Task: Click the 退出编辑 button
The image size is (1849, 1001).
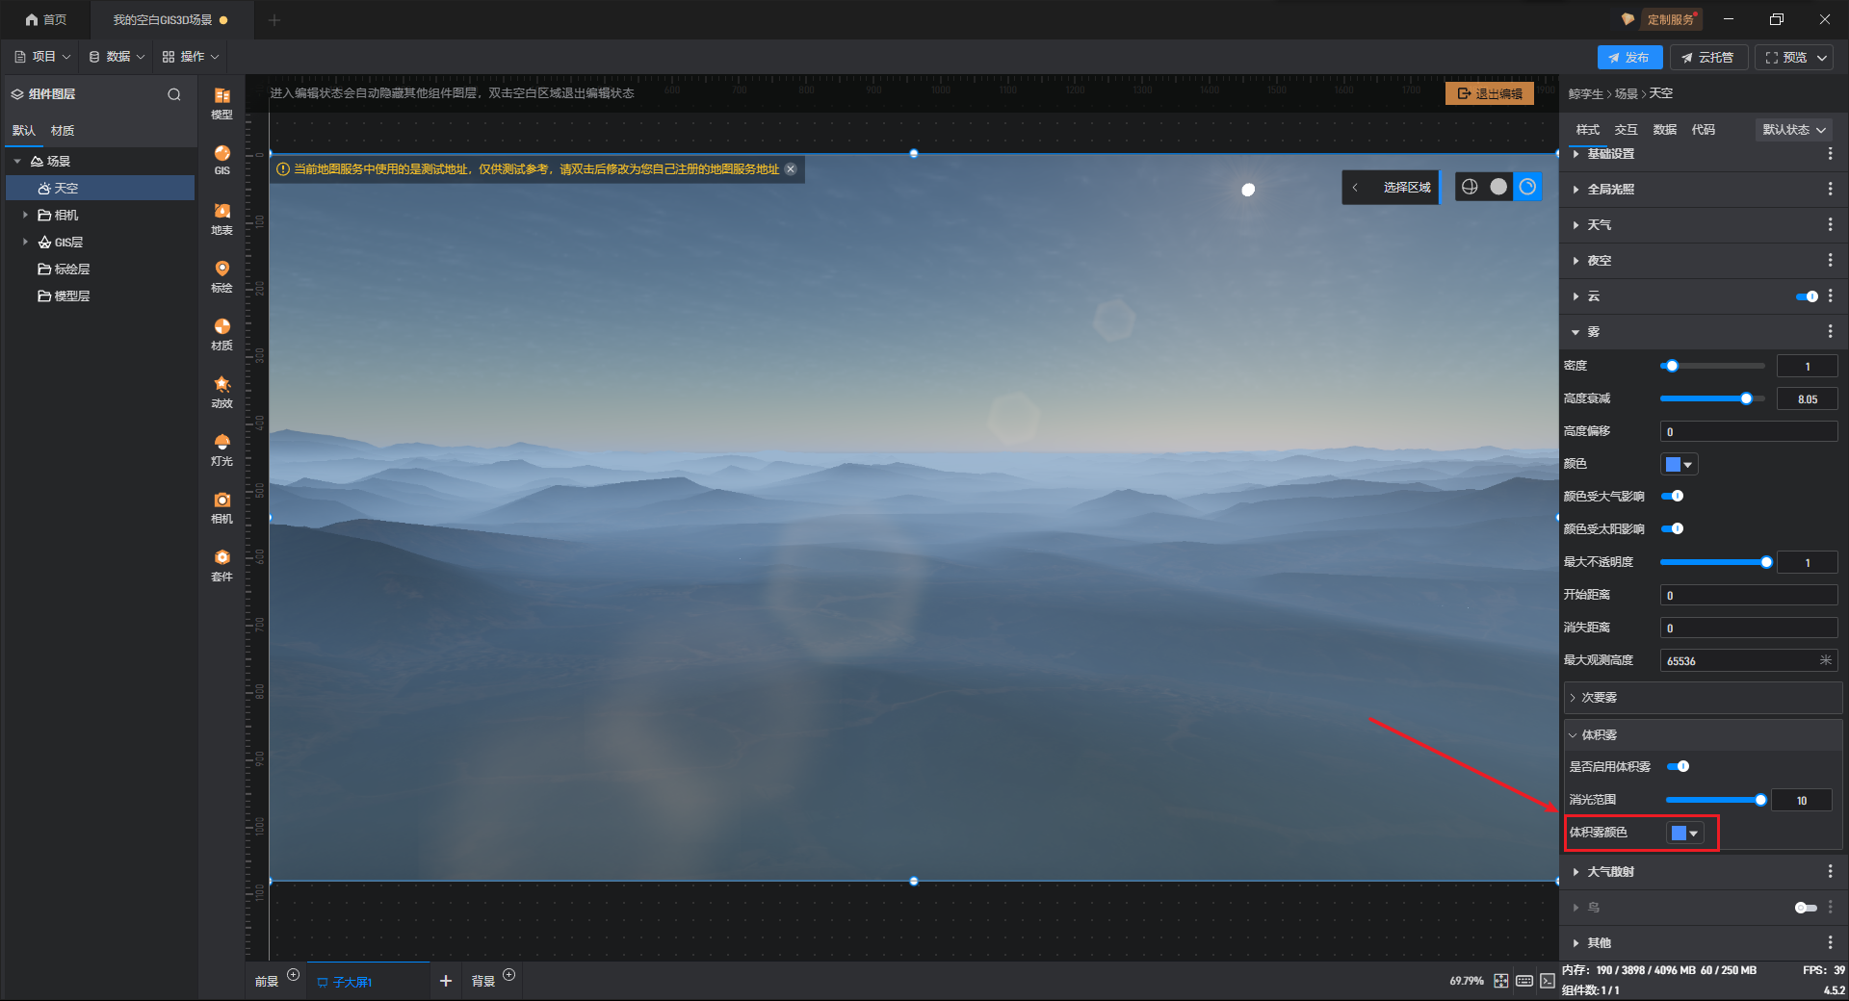Action: (1490, 93)
